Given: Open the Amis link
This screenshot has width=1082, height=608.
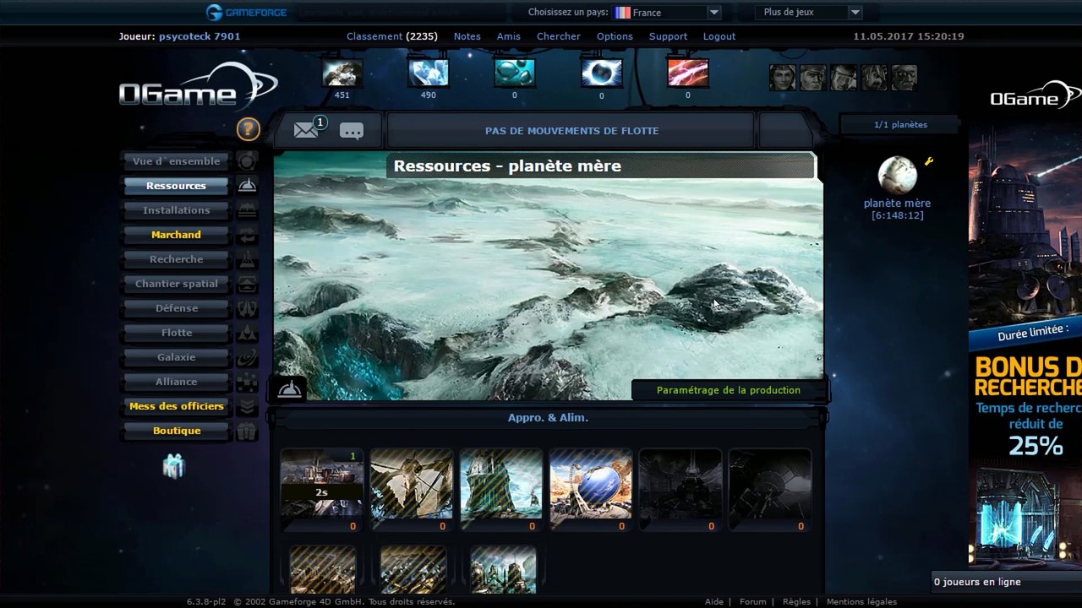Looking at the screenshot, I should pos(509,36).
